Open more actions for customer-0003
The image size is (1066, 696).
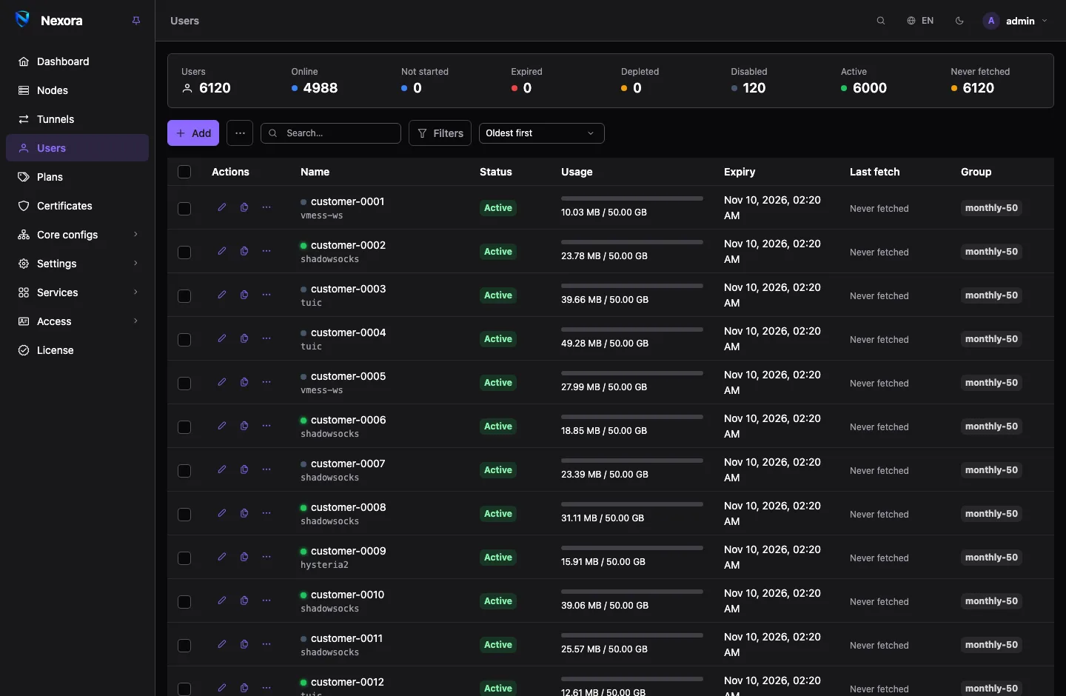coord(266,295)
